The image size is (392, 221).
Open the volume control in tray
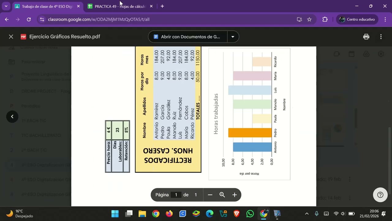click(x=343, y=213)
